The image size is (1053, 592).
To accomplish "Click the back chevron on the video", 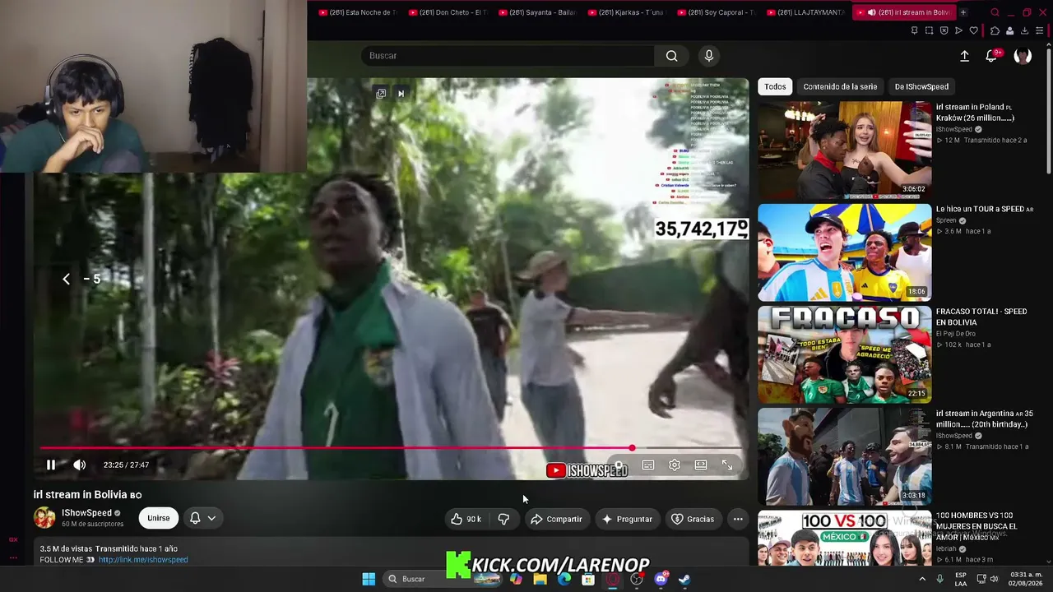I will 67,280.
